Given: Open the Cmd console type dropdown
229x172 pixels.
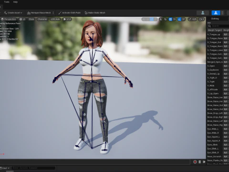Looking at the screenshot, I should pos(5,168).
